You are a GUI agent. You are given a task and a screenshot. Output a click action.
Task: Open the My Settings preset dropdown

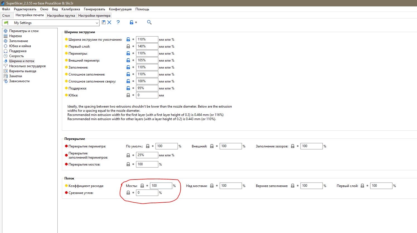[x=51, y=23]
